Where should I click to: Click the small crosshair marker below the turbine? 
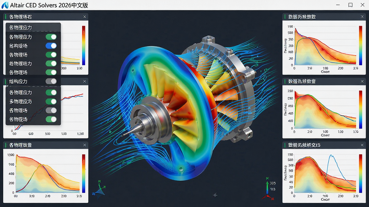(x=215, y=195)
